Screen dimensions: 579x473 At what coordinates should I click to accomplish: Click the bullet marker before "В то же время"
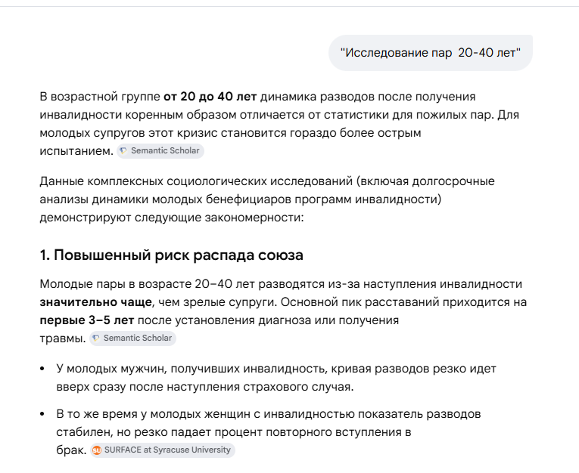(x=42, y=414)
